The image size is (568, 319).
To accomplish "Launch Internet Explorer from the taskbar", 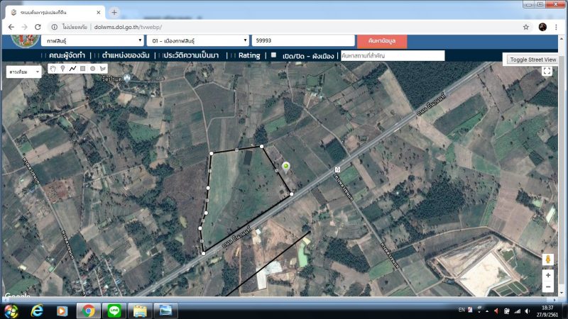I will 37,310.
